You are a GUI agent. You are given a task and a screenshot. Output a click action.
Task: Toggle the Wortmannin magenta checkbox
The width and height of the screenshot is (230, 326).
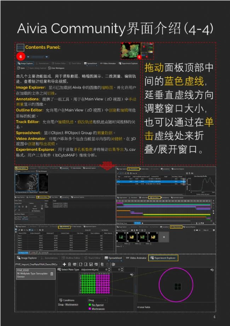coord(90,309)
